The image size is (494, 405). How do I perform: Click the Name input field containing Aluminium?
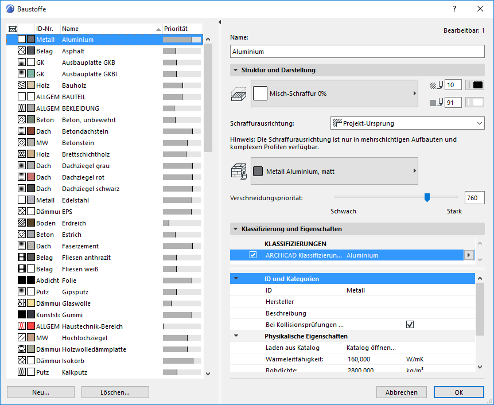(x=357, y=51)
